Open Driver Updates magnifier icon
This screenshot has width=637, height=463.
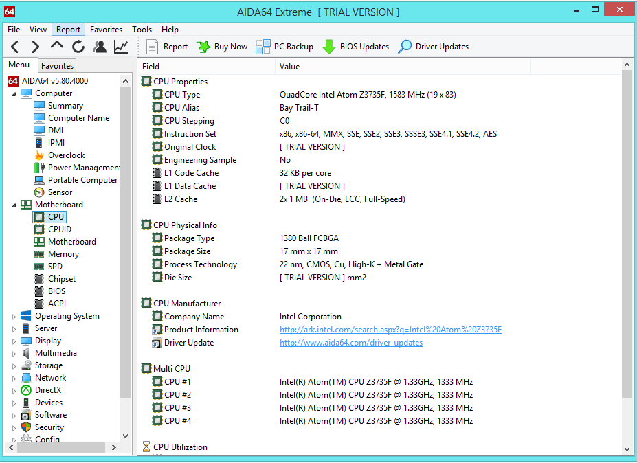click(x=405, y=47)
